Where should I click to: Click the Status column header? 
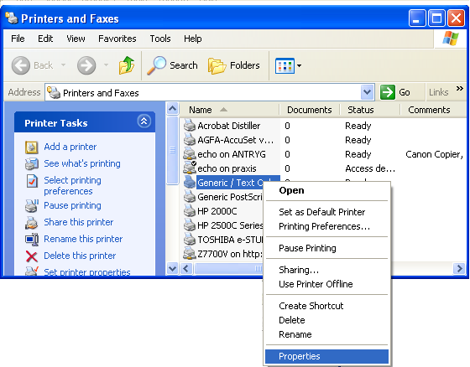click(x=370, y=110)
